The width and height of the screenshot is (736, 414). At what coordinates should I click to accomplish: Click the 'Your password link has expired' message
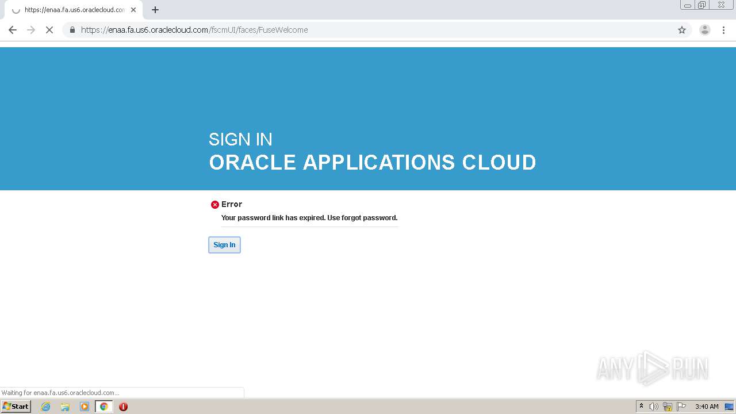click(309, 218)
